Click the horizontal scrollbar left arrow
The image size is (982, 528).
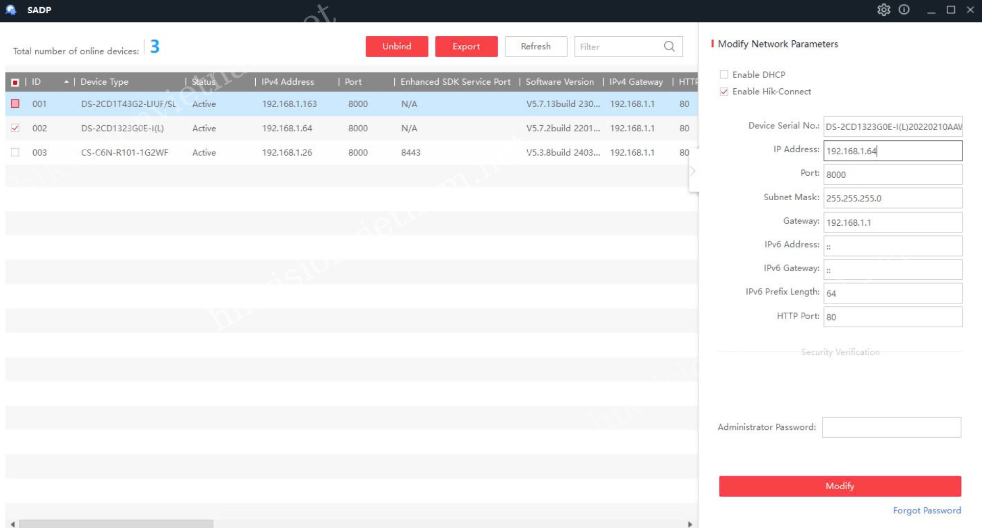point(13,524)
